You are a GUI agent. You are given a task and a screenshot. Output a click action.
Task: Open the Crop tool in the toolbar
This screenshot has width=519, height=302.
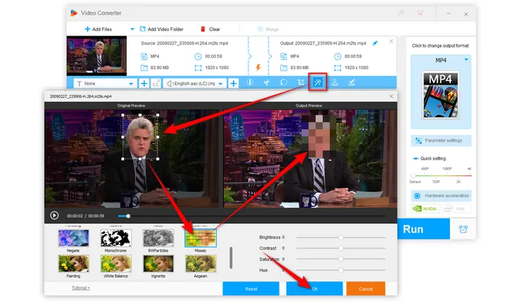click(x=300, y=82)
